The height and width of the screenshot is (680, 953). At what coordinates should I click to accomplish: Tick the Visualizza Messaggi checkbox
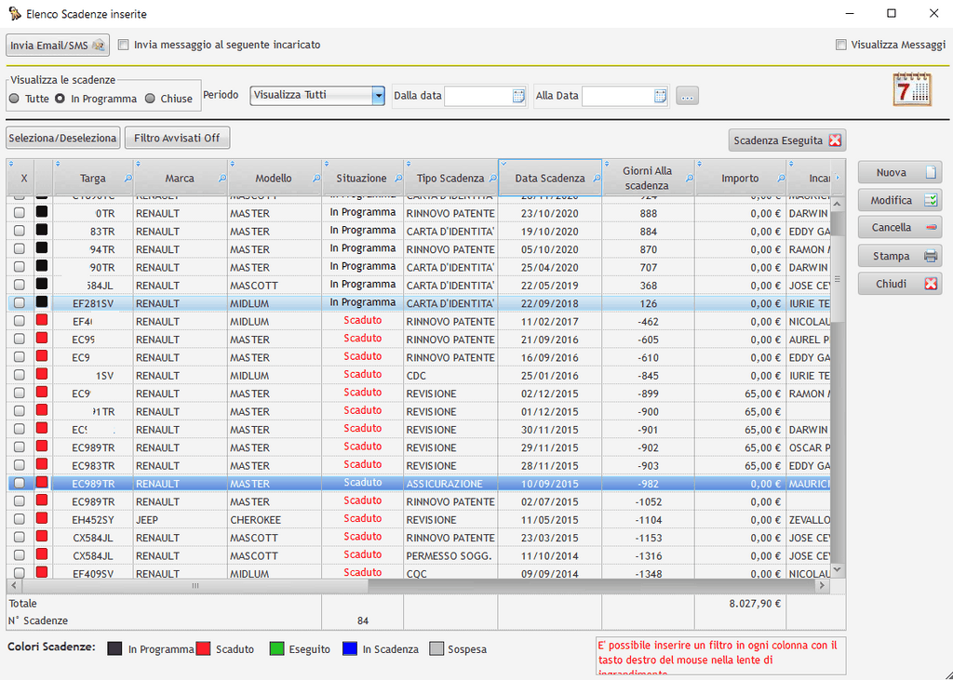click(x=841, y=45)
